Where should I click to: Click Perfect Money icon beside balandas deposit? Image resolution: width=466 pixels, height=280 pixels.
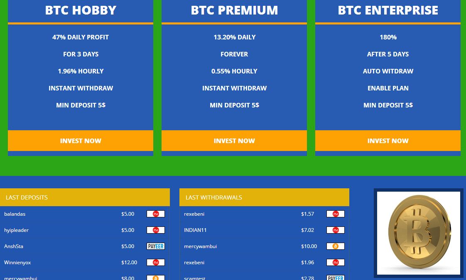[156, 214]
